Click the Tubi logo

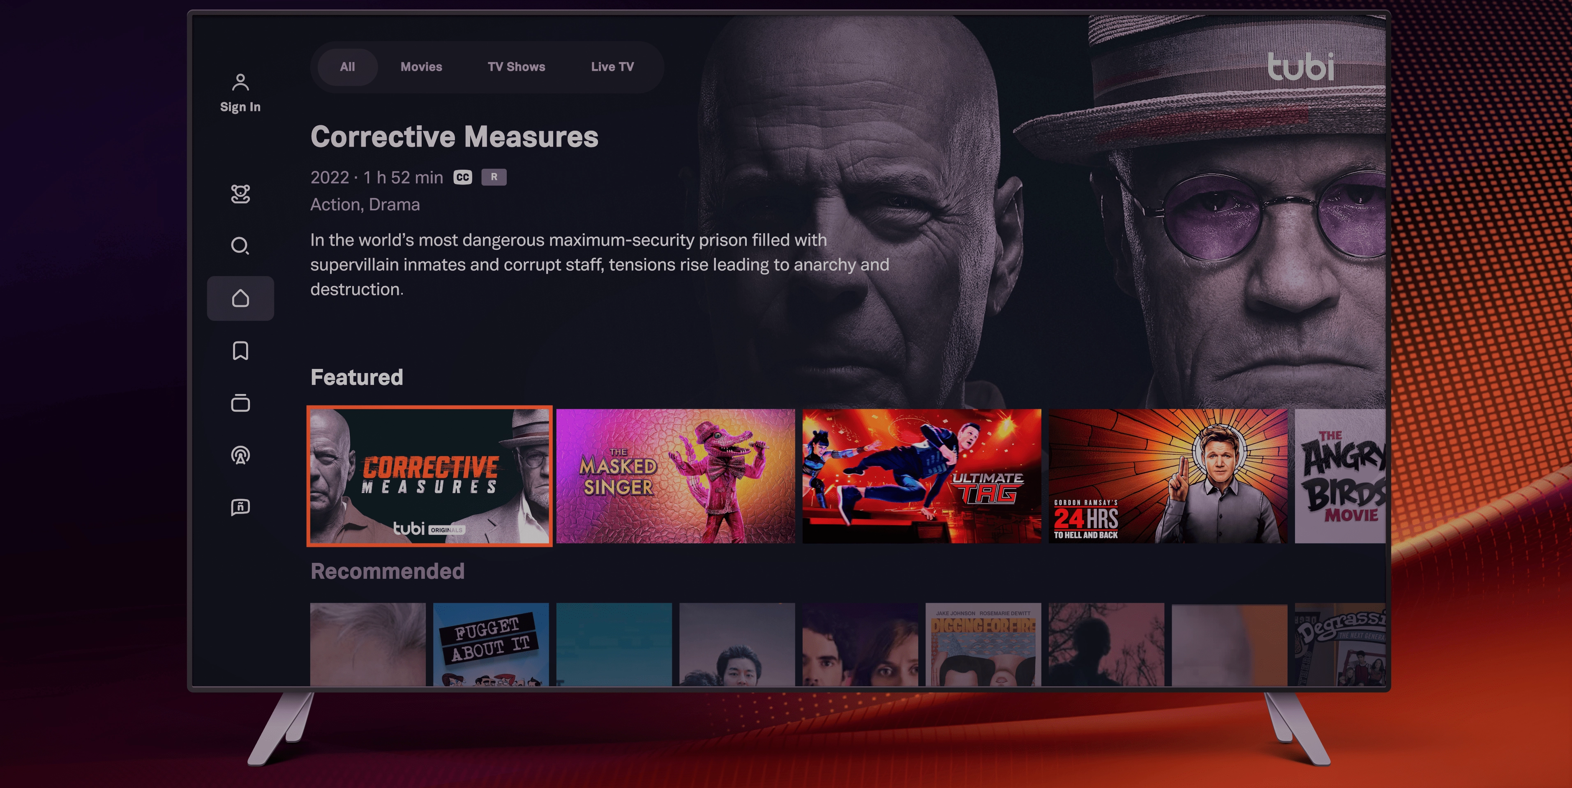coord(1300,67)
